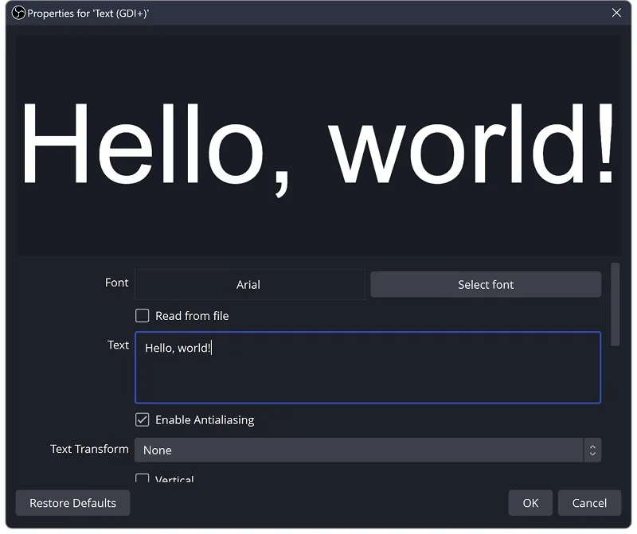Click Restore Defaults
This screenshot has width=637, height=534.
point(72,503)
